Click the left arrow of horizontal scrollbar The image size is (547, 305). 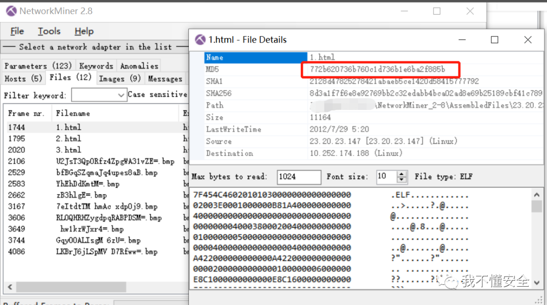(x=10, y=287)
